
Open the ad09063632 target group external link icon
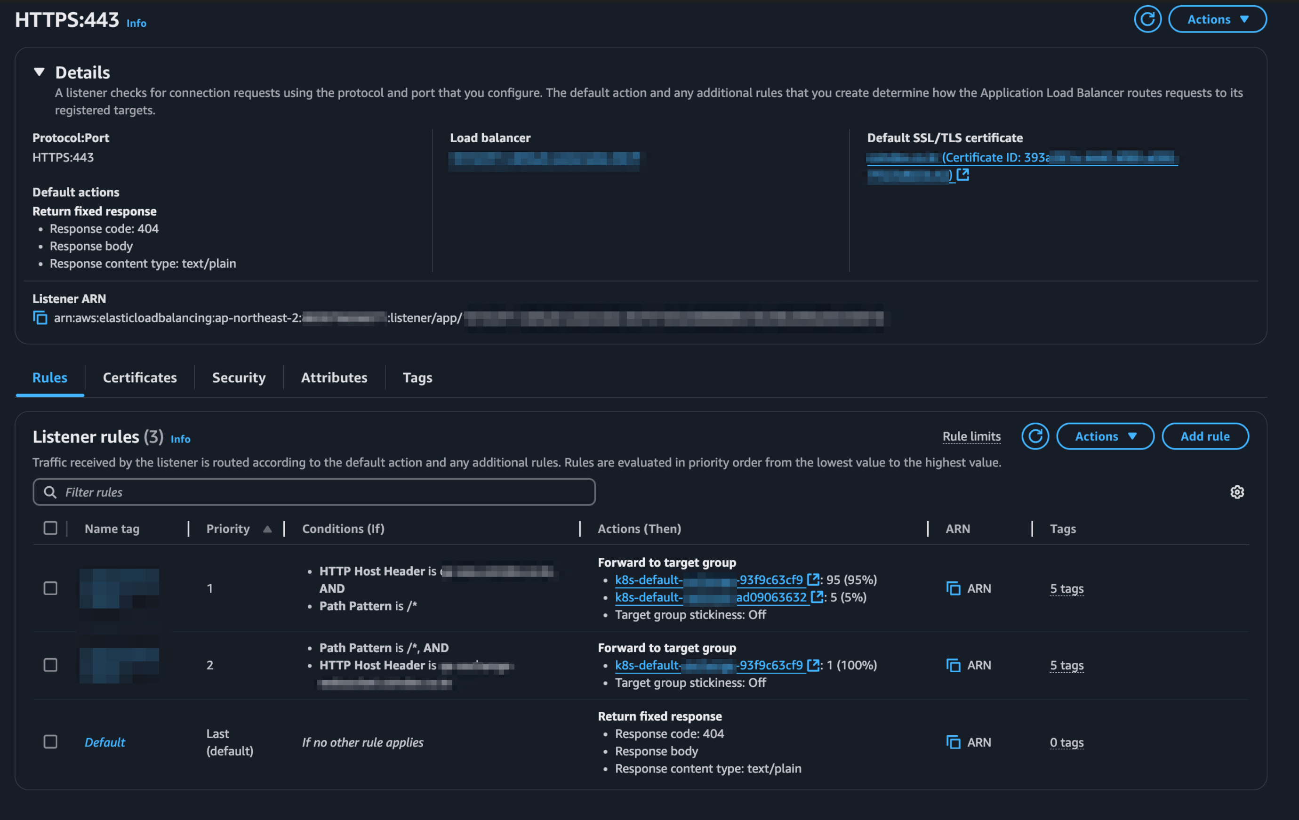pos(817,597)
